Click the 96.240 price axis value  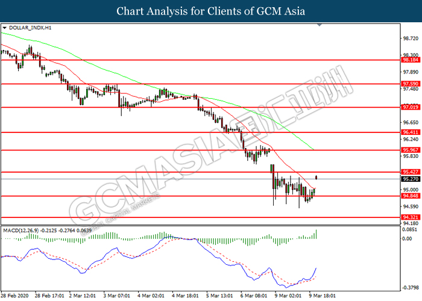(x=411, y=139)
